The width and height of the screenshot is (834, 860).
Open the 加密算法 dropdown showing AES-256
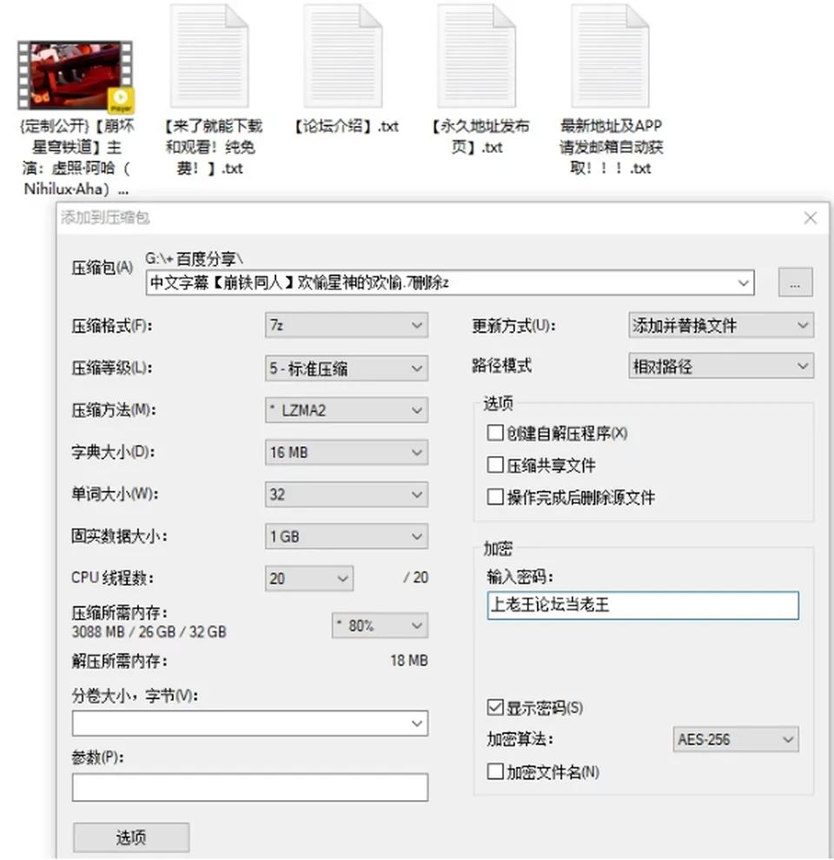[736, 739]
